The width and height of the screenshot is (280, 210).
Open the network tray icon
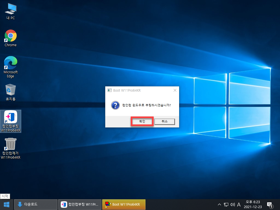click(x=226, y=205)
